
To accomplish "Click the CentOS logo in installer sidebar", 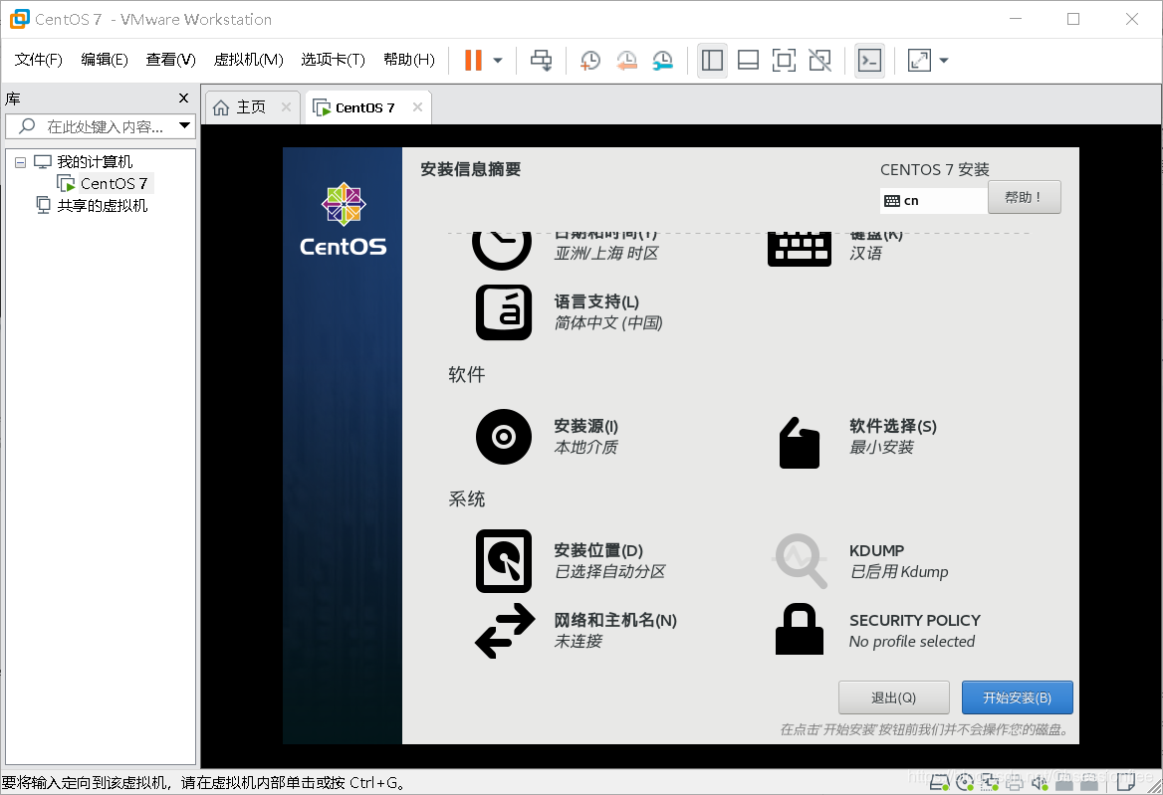I will point(343,219).
